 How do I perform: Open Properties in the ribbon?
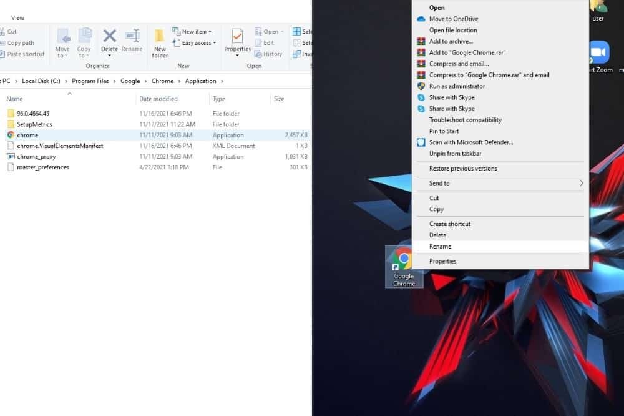[237, 39]
